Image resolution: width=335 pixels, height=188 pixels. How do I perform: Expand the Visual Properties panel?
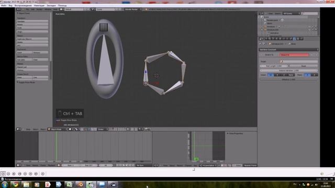coord(234,134)
